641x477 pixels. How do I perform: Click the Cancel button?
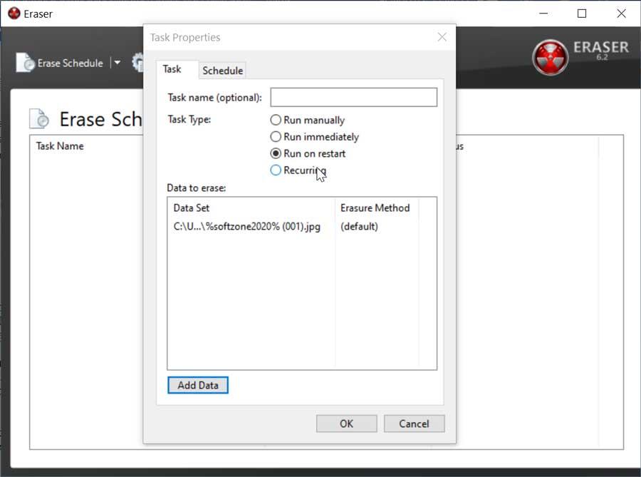(x=414, y=424)
